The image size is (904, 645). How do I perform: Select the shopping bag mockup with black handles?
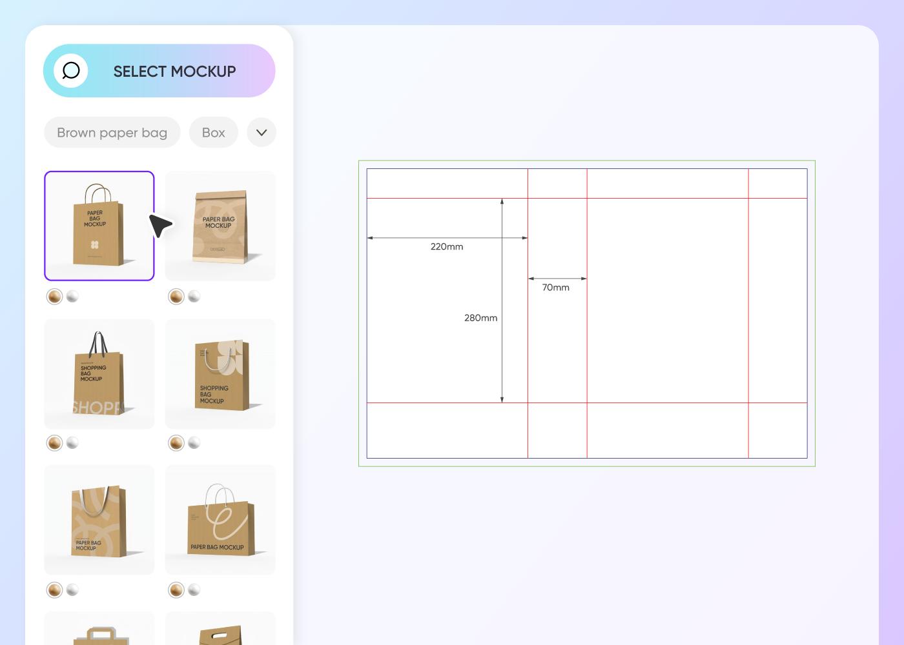click(x=99, y=374)
